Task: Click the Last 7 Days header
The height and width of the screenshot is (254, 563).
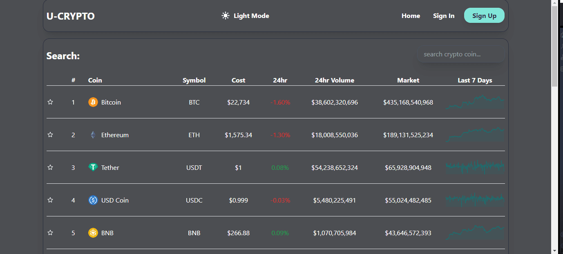Action: (x=475, y=80)
